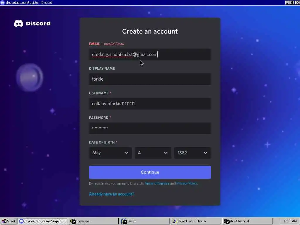The height and width of the screenshot is (225, 300).
Task: Minimize the Discord window
Action: (x=287, y=2)
